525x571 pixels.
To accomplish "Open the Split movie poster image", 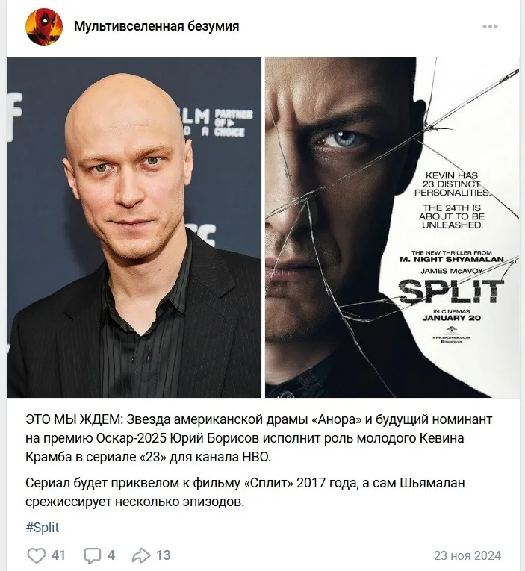I will tap(392, 227).
